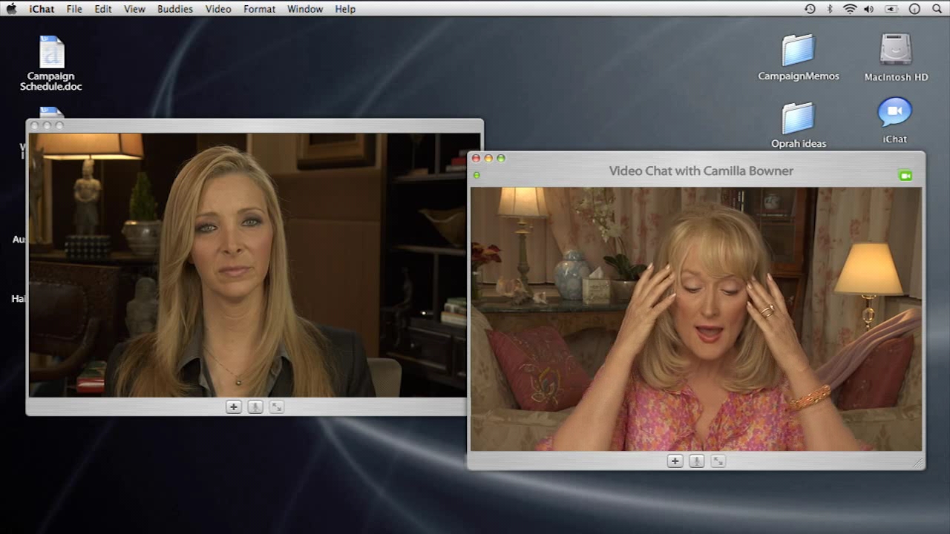The width and height of the screenshot is (950, 534).
Task: Open the Video menu
Action: [218, 9]
